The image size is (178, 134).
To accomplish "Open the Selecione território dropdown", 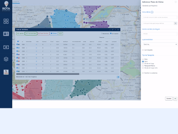I will [159, 44].
